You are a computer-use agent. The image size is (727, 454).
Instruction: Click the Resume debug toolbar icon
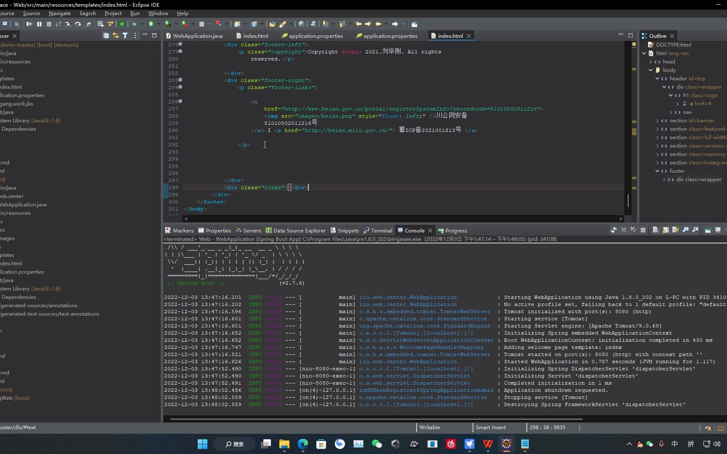tap(29, 24)
